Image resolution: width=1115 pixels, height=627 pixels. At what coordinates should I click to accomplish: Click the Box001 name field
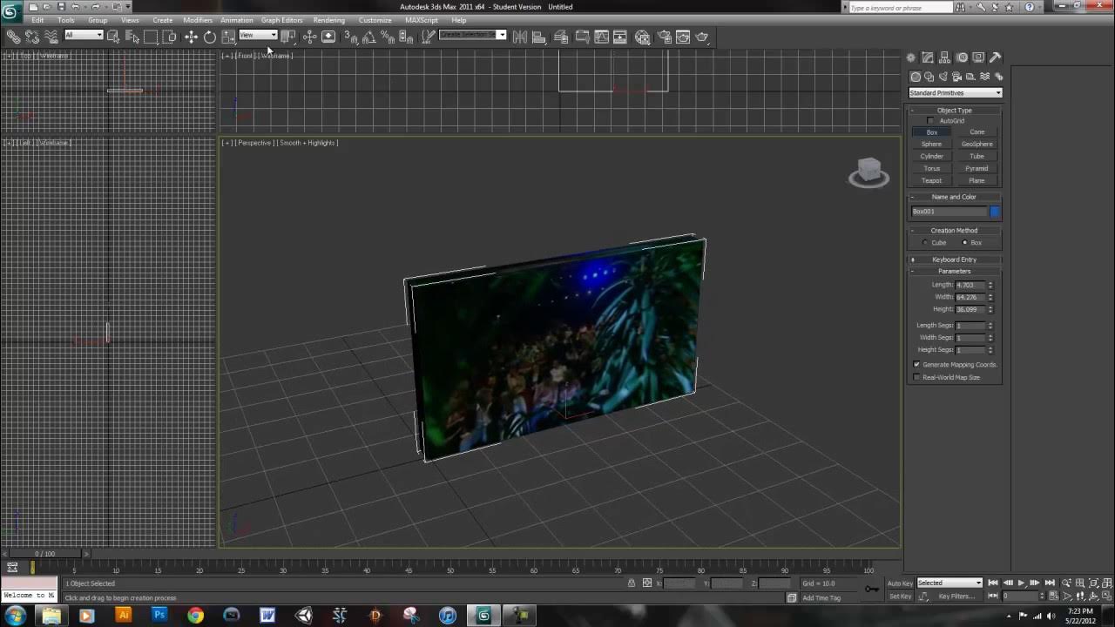coord(949,212)
